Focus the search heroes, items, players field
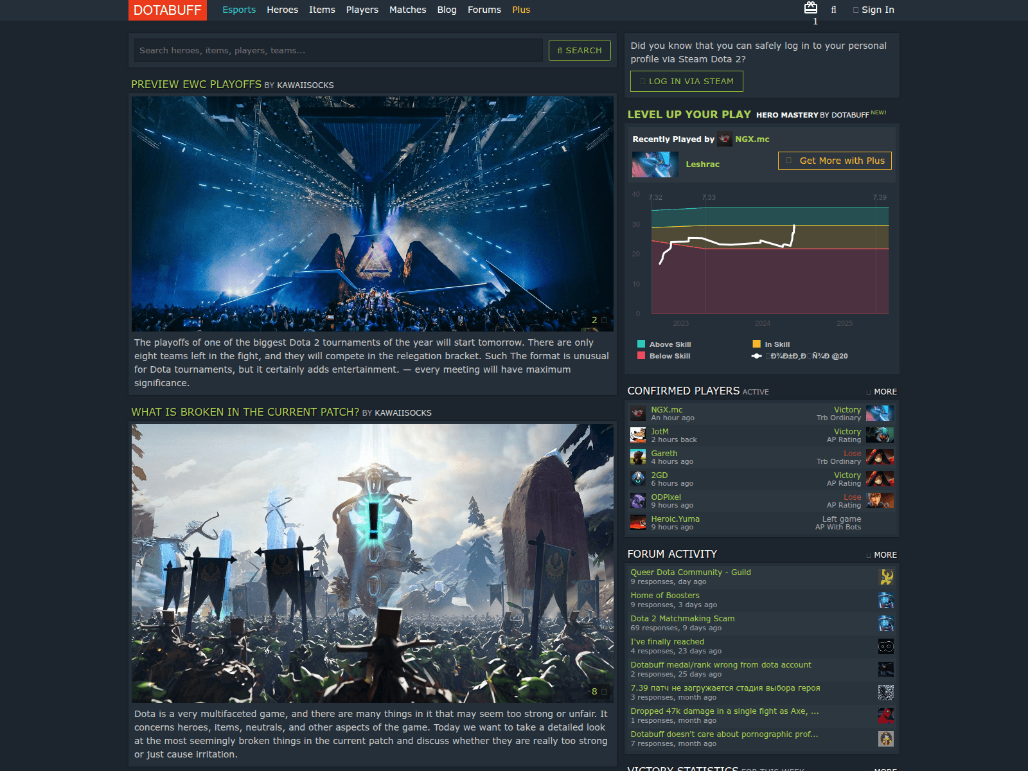Image resolution: width=1028 pixels, height=771 pixels. tap(338, 50)
